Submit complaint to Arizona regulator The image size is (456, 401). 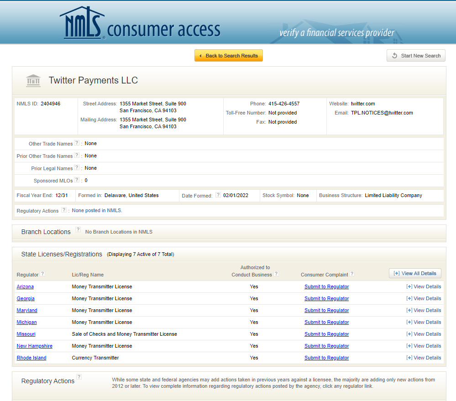pyautogui.click(x=326, y=286)
